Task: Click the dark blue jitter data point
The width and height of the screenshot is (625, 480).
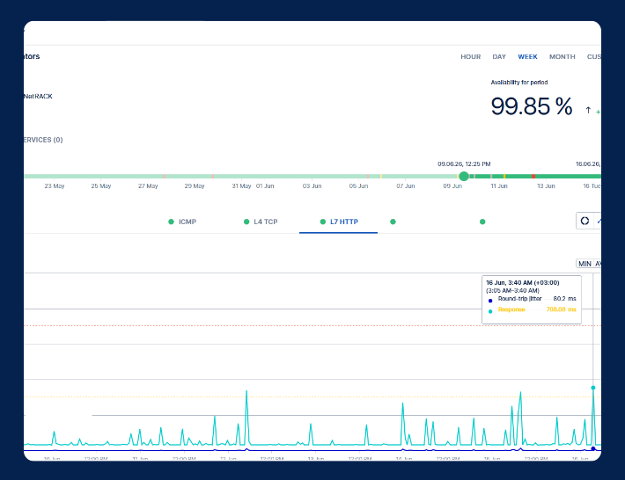Action: coord(593,449)
